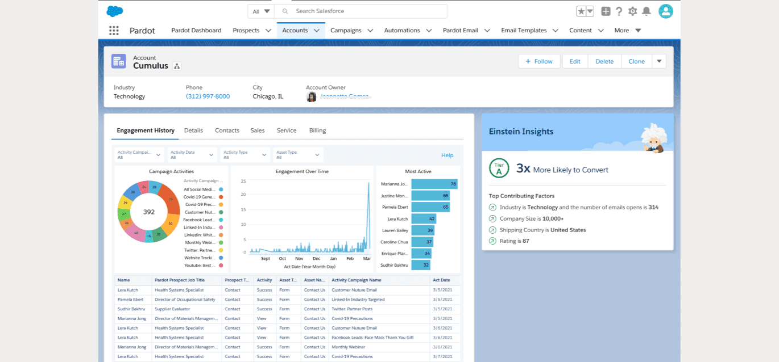Click the Delete button

coord(604,61)
